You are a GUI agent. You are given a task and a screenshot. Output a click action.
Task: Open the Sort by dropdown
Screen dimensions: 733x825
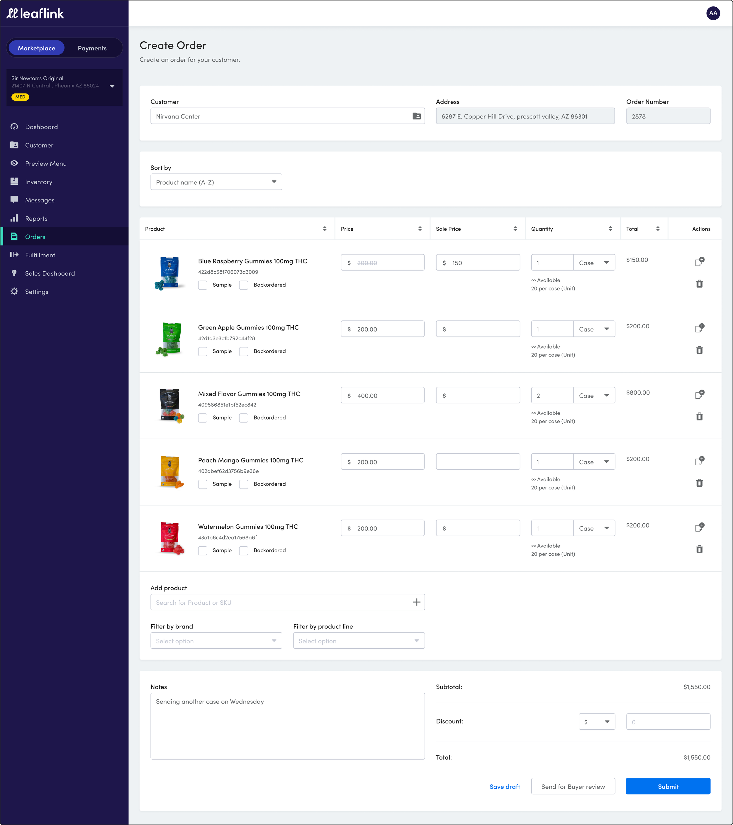216,182
